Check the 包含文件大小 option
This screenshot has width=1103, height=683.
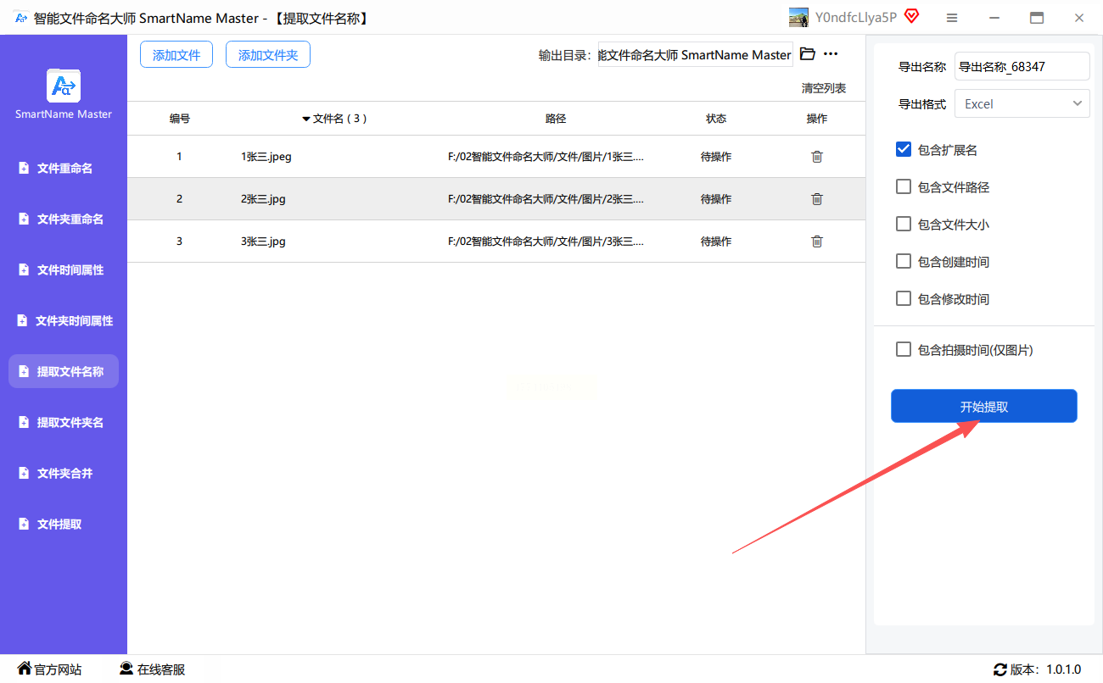(x=904, y=224)
